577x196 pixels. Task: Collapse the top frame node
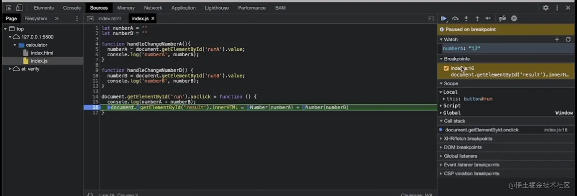tap(5, 29)
